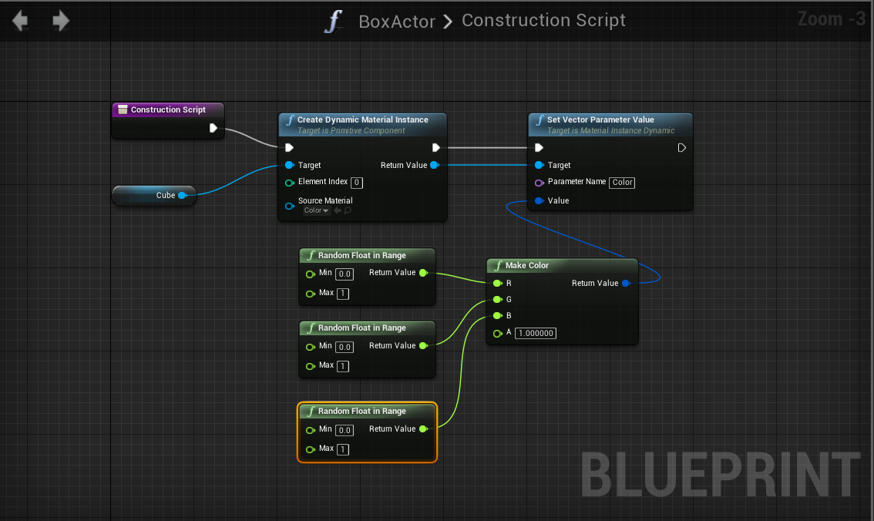Select the Create Dynamic Material Instance node title

point(362,119)
